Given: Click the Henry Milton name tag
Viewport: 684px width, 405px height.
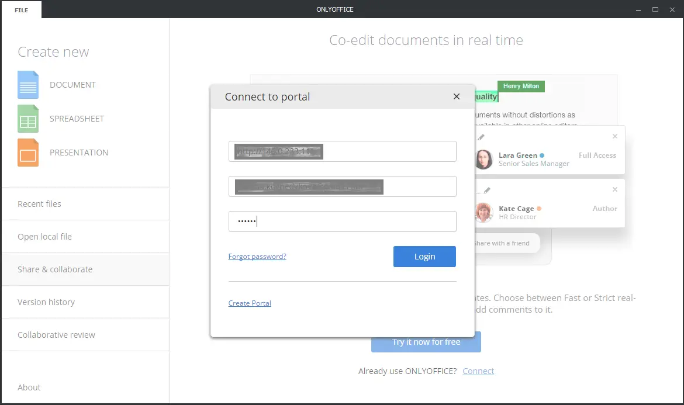Looking at the screenshot, I should (x=521, y=86).
